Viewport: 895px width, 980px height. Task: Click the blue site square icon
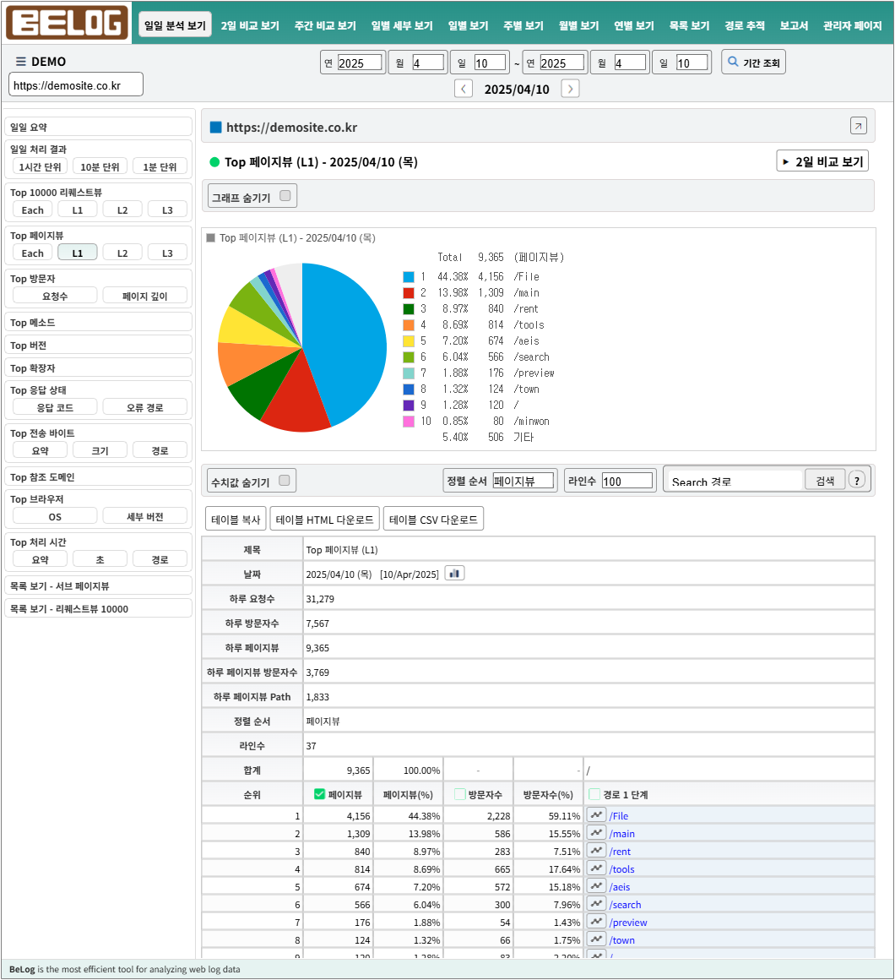pyautogui.click(x=216, y=127)
